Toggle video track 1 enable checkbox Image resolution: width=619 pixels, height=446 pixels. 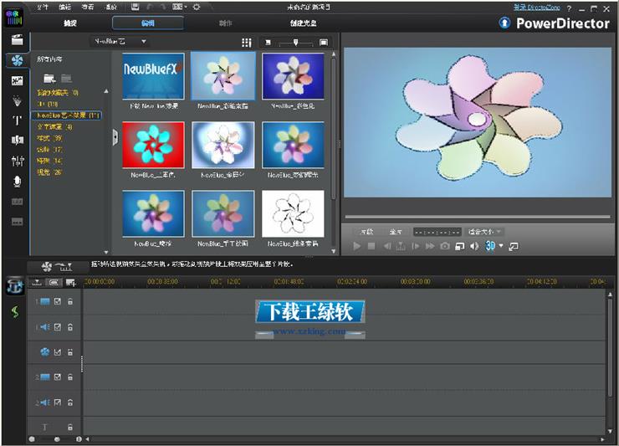pos(58,301)
